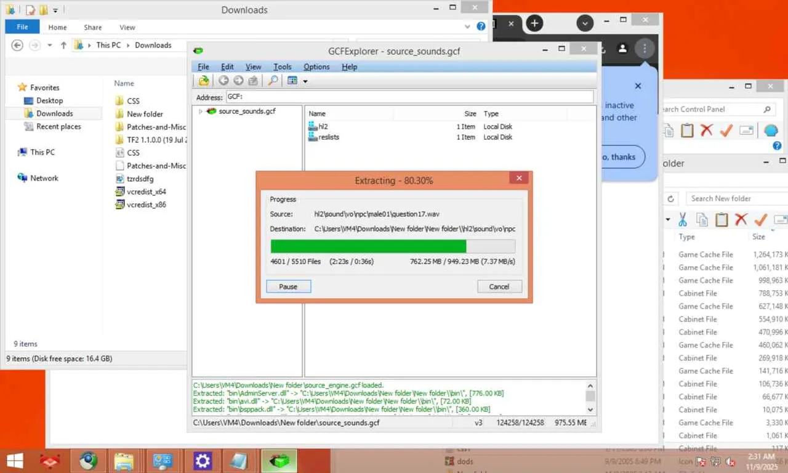Open the View tab in Downloads window
This screenshot has width=788, height=473.
[127, 27]
